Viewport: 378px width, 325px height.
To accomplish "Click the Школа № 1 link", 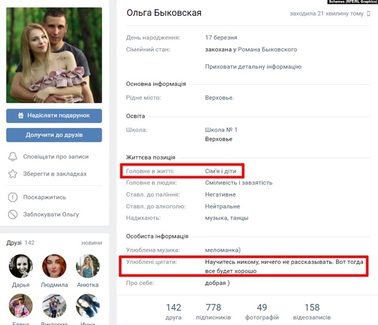I will tap(221, 130).
